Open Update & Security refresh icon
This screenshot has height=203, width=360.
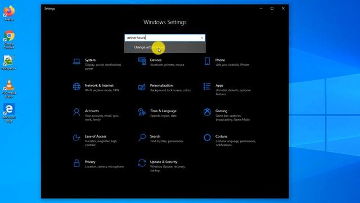click(x=142, y=163)
